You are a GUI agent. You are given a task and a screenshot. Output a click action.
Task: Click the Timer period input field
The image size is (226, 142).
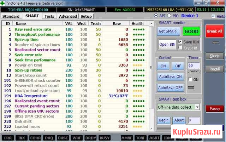click(194, 66)
